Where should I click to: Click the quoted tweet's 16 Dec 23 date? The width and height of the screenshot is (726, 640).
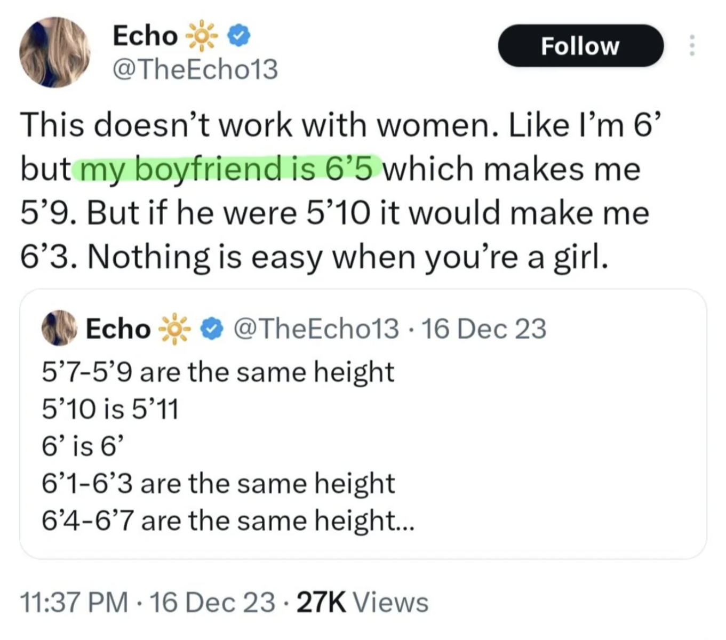(484, 329)
